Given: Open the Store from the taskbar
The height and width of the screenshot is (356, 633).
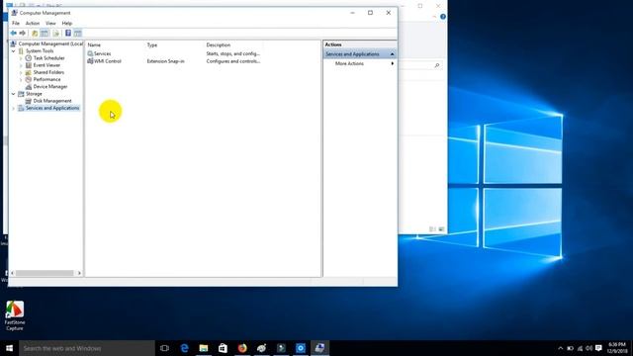Looking at the screenshot, I should coord(223,348).
